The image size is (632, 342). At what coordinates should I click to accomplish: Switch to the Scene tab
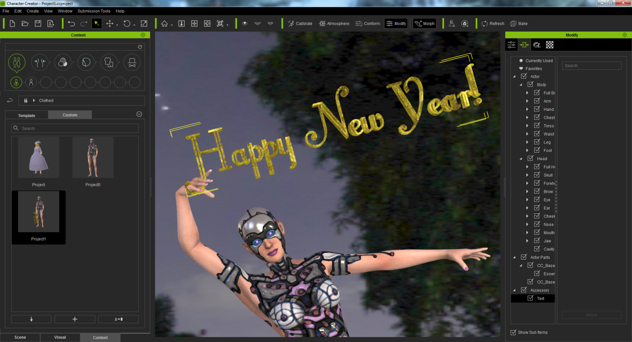pyautogui.click(x=20, y=337)
